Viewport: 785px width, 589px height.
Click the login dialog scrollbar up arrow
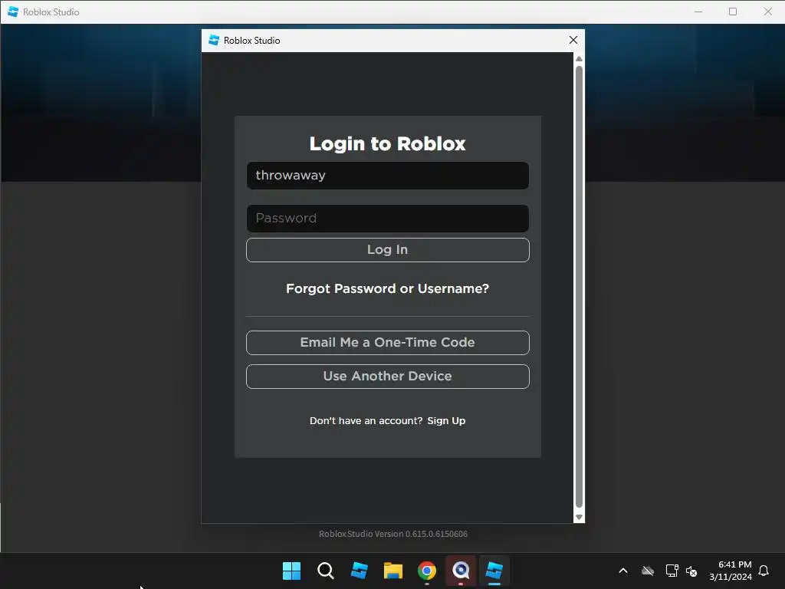point(580,58)
